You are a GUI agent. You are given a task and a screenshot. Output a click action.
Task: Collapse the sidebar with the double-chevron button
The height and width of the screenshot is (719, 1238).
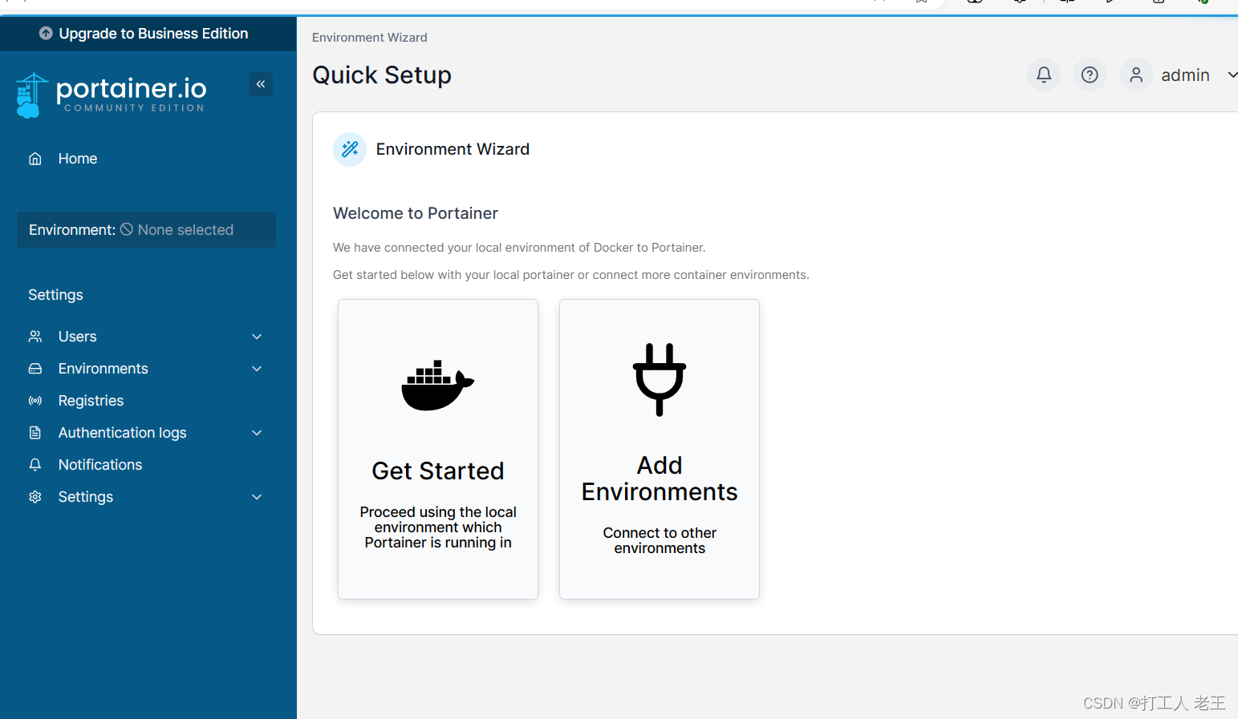pyautogui.click(x=261, y=84)
